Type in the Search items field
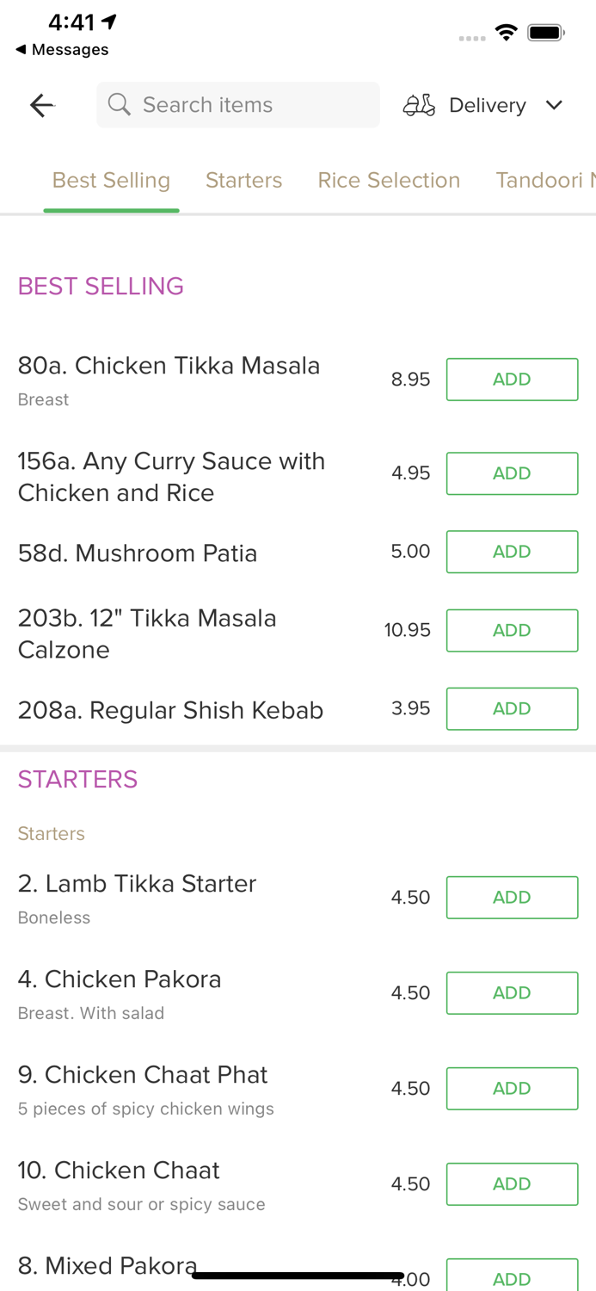The height and width of the screenshot is (1291, 596). (249, 105)
